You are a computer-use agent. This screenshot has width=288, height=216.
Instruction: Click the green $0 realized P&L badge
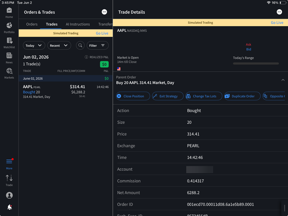pos(104,64)
